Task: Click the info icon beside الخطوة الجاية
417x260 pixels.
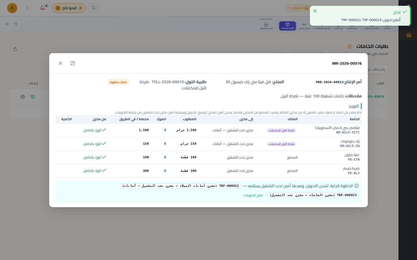Action: point(357,186)
